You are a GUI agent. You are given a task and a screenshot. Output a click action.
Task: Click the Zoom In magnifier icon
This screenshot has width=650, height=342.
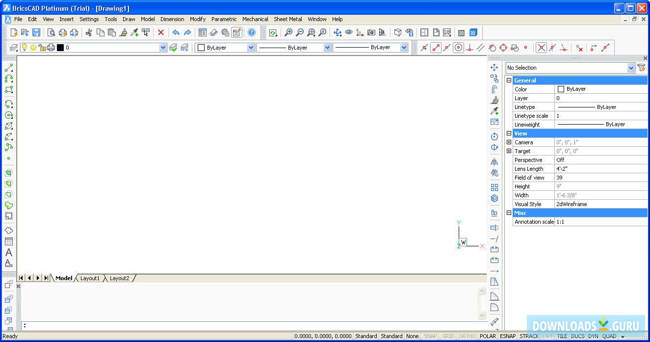(288, 32)
